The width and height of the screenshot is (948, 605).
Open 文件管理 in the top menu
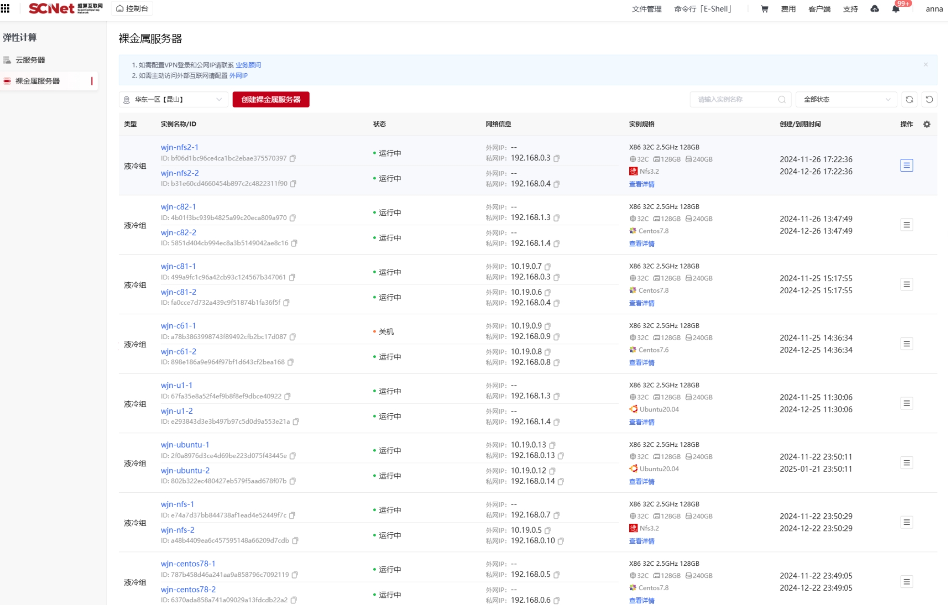coord(646,9)
